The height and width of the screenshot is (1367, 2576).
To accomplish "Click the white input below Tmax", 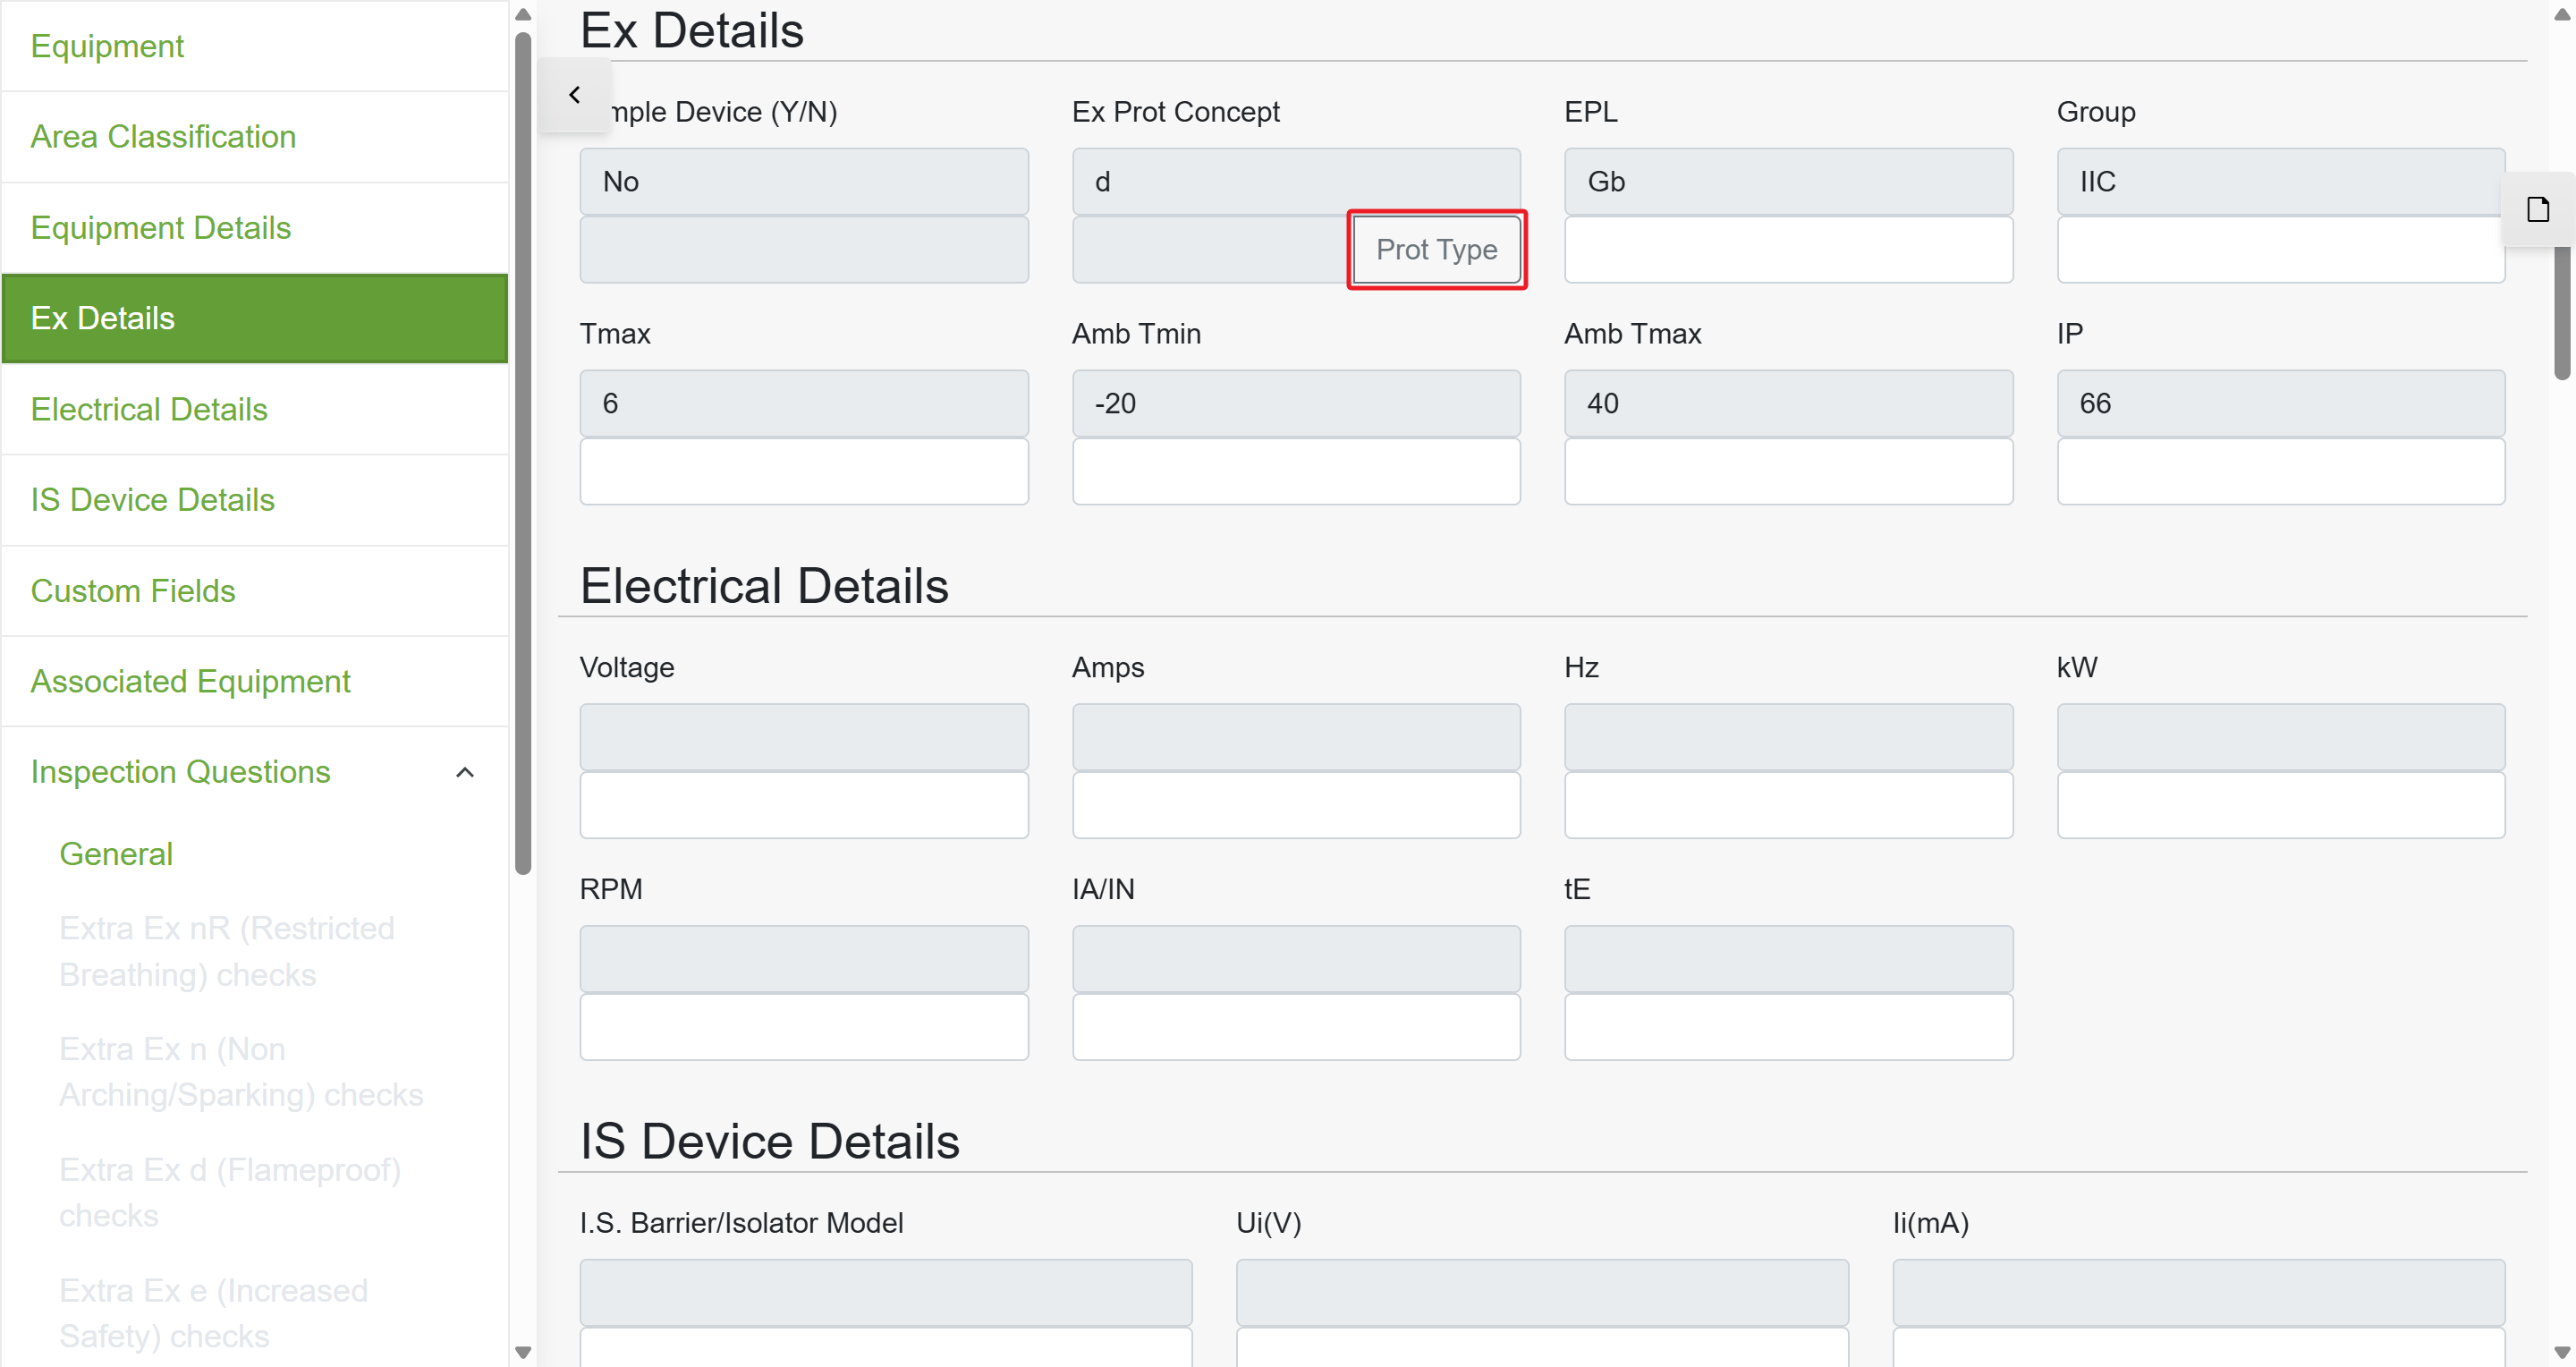I will pyautogui.click(x=804, y=471).
